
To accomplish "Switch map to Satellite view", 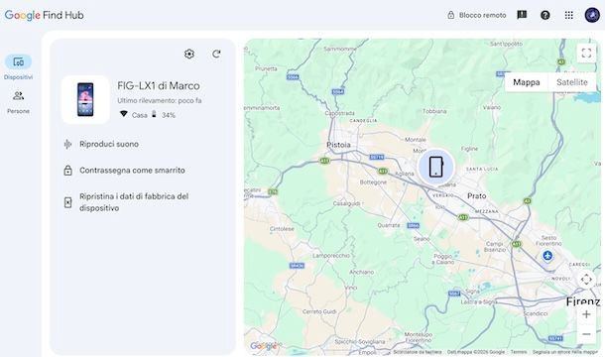I will pos(572,82).
